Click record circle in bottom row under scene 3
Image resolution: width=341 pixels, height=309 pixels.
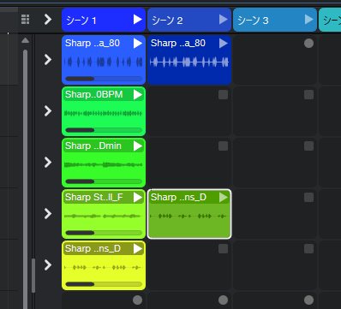tap(308, 300)
